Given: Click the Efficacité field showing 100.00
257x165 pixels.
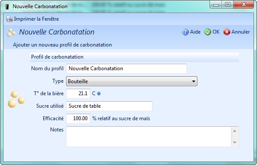Looking at the screenshot, I should (78, 118).
